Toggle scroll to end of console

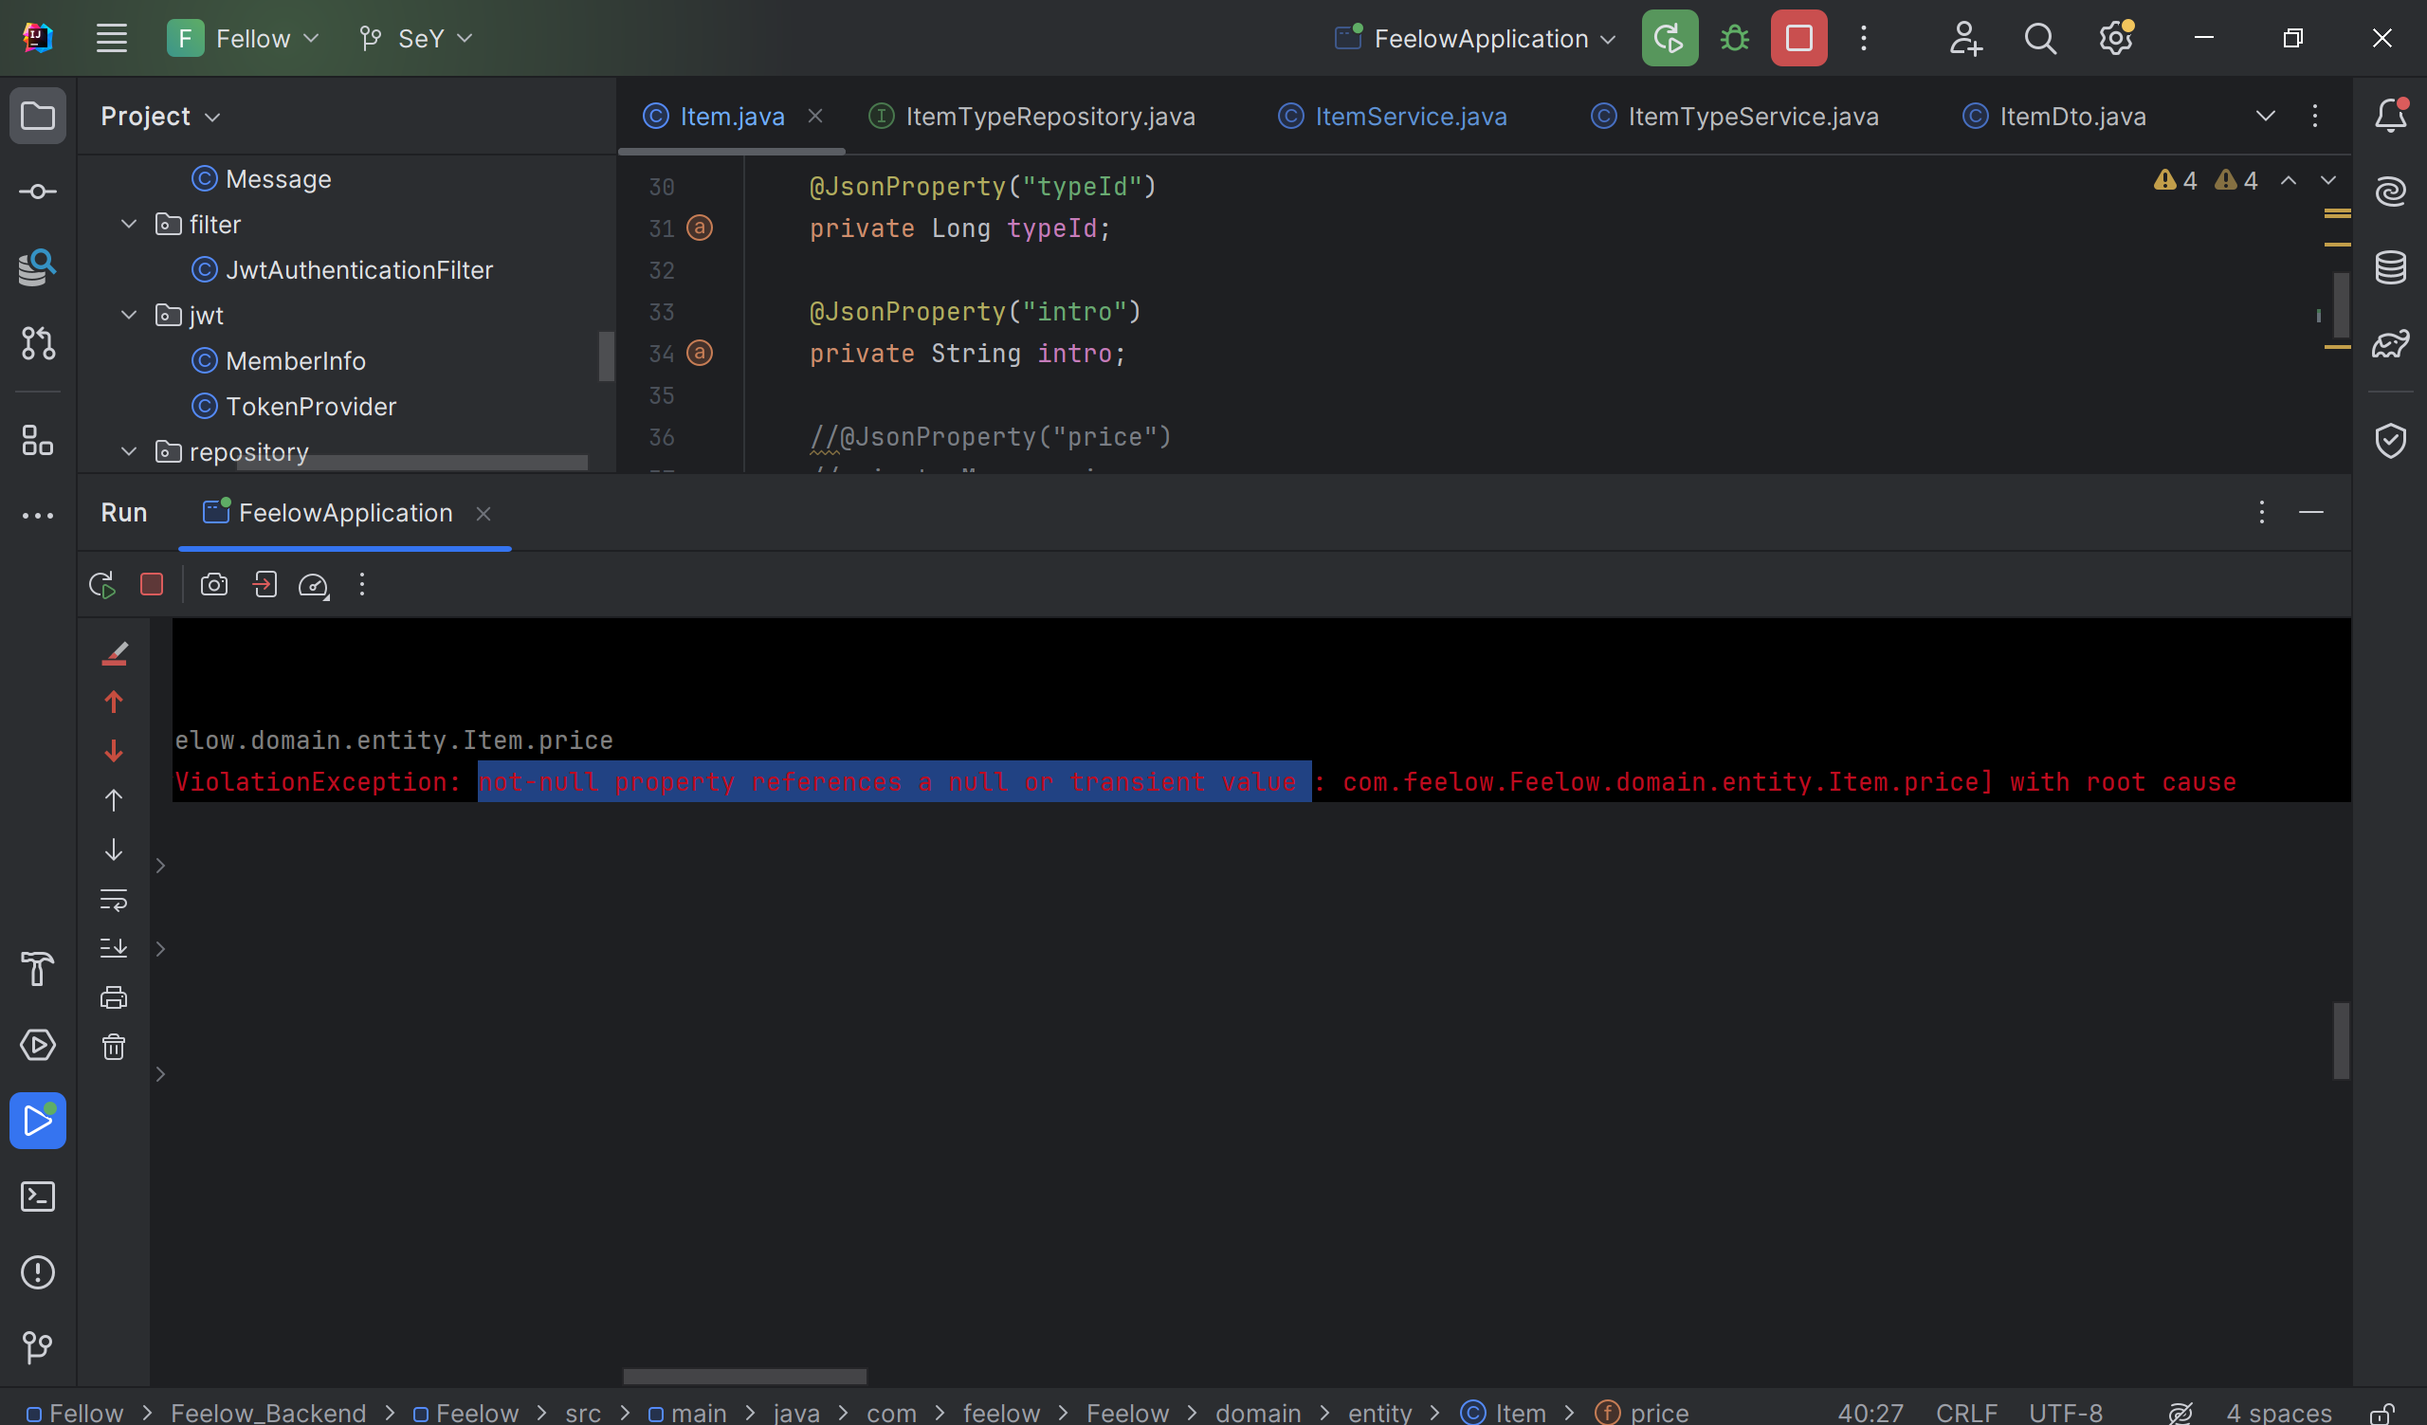click(114, 948)
